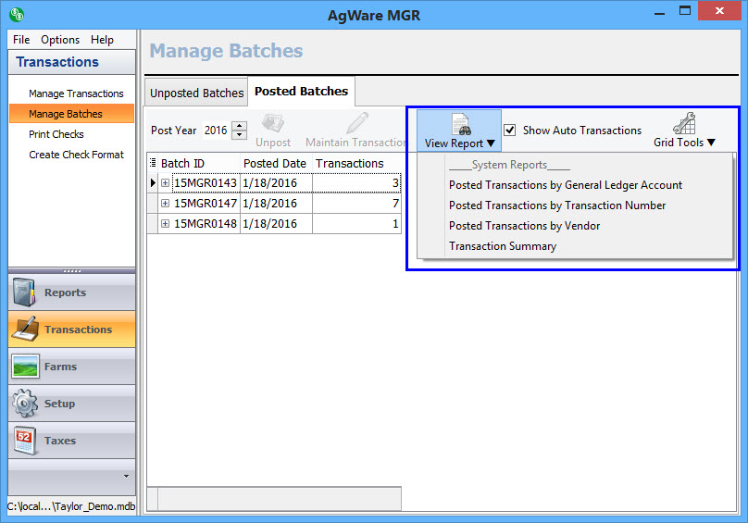Choose Posted Transactions by Vendor report
Image resolution: width=748 pixels, height=523 pixels.
click(x=524, y=226)
